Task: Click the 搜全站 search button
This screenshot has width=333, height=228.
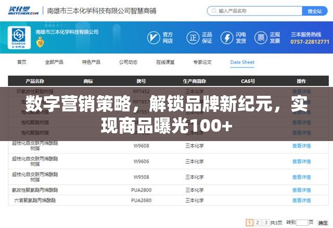Action: (315, 11)
